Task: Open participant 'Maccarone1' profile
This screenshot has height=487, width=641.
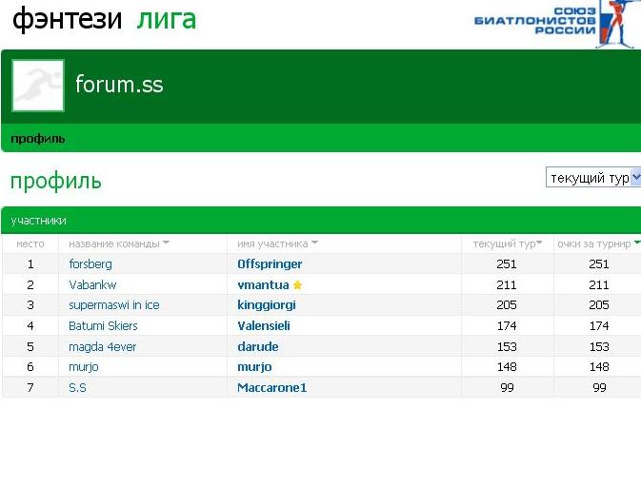Action: click(271, 387)
